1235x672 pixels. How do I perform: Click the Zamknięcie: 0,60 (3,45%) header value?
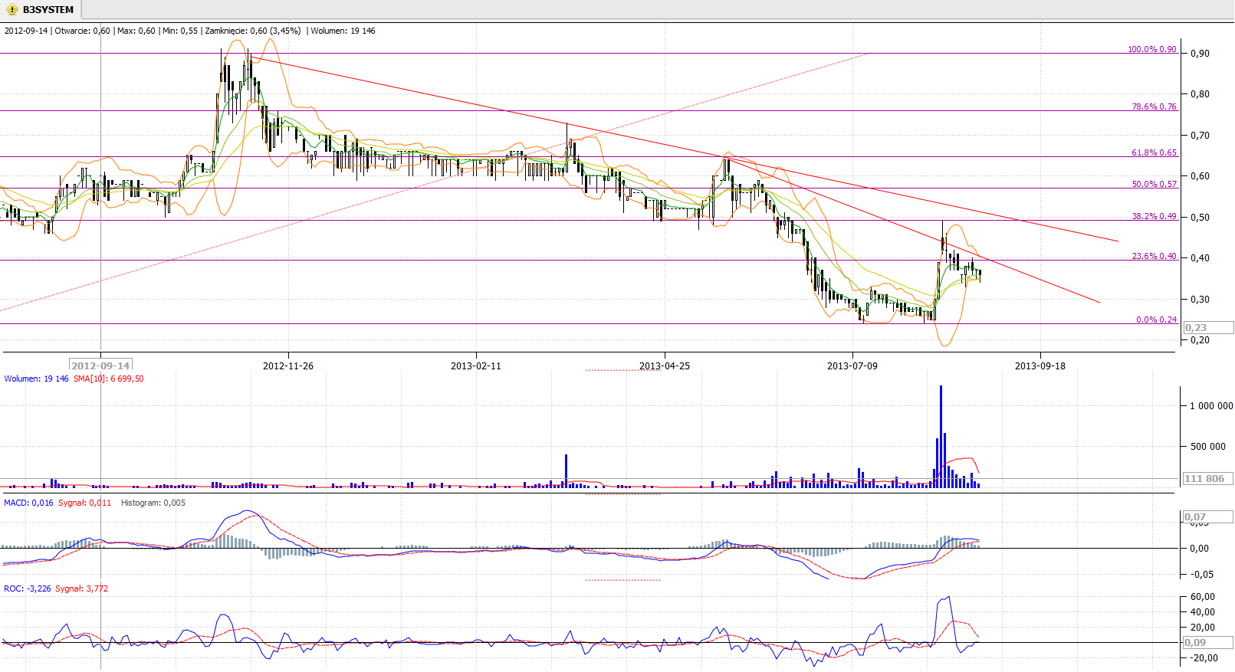(252, 31)
